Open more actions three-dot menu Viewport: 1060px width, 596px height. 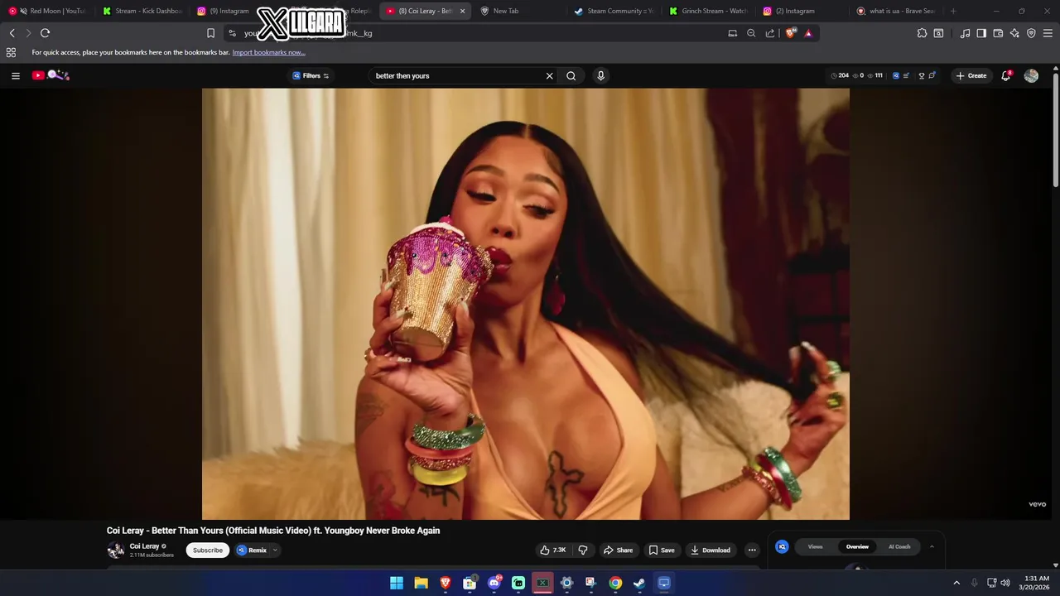click(752, 550)
